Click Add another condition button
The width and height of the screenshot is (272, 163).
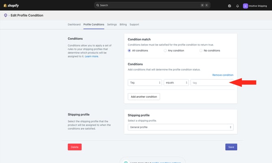[144, 97]
